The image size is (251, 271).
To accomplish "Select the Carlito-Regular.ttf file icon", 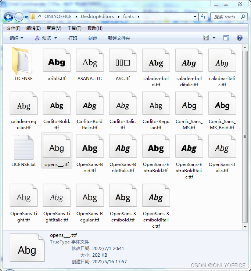I will click(156, 103).
